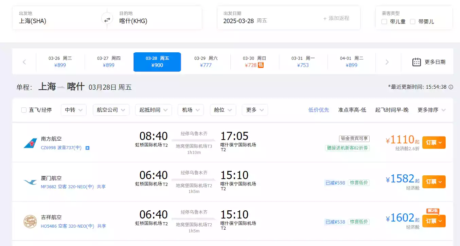Viewport: 460px width, 246px height.
Task: Select the 03-30 周日 date tab
Action: coord(254,62)
